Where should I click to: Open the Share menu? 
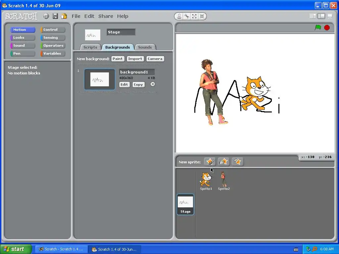106,16
